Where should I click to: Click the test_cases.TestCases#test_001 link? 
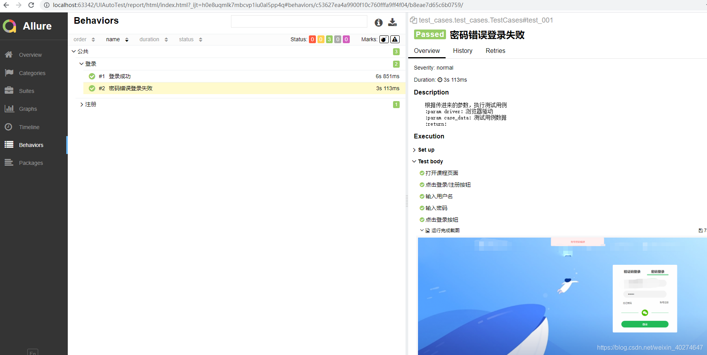(486, 20)
